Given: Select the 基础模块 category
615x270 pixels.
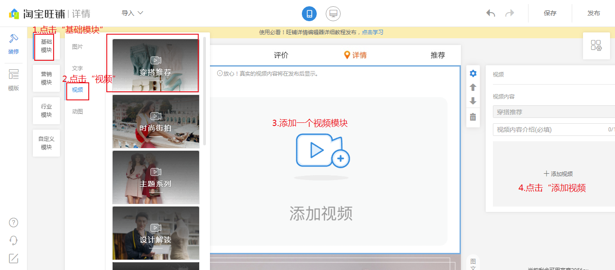Looking at the screenshot, I should coord(46,46).
